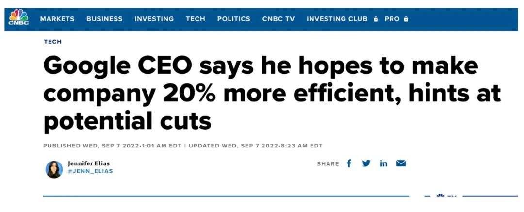Open the PRO navigation link

(392, 19)
